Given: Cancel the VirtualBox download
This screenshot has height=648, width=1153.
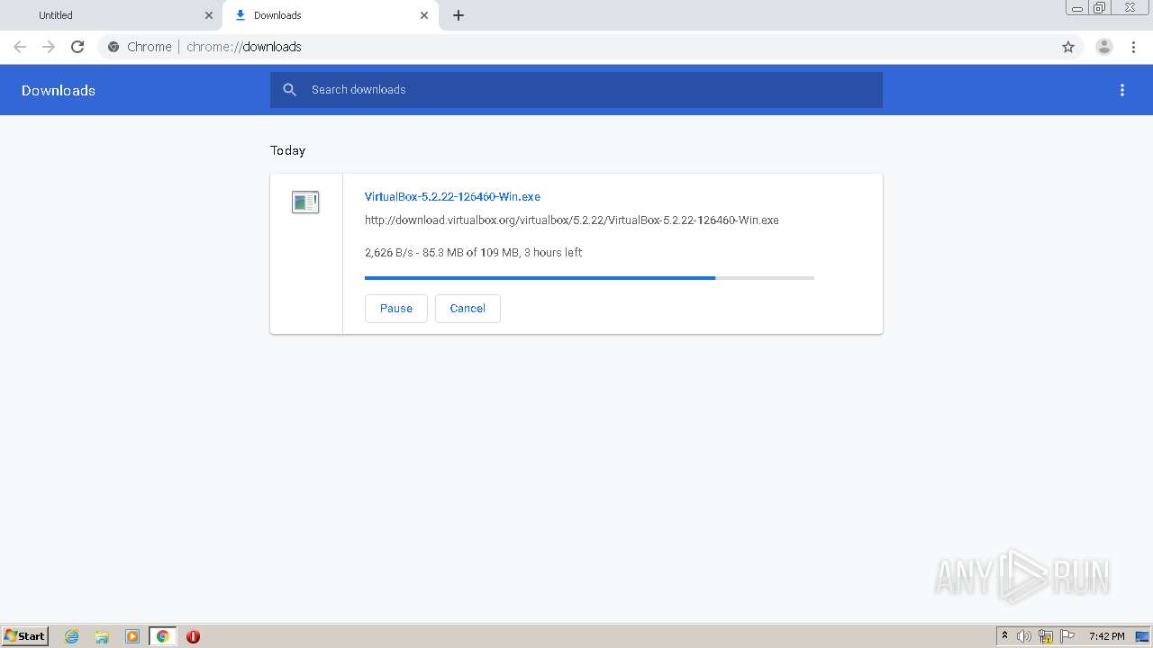Looking at the screenshot, I should 468,308.
